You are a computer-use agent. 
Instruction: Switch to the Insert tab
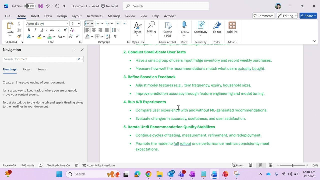coord(35,16)
